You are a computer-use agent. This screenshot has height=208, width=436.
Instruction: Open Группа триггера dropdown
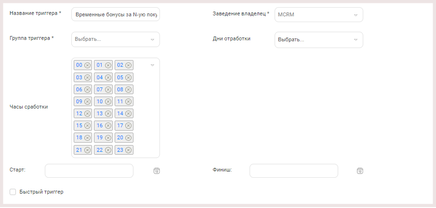coord(116,39)
